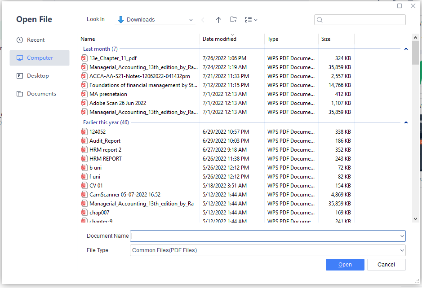Open the view options chevron next to list icon
The image size is (422, 288).
pyautogui.click(x=255, y=20)
